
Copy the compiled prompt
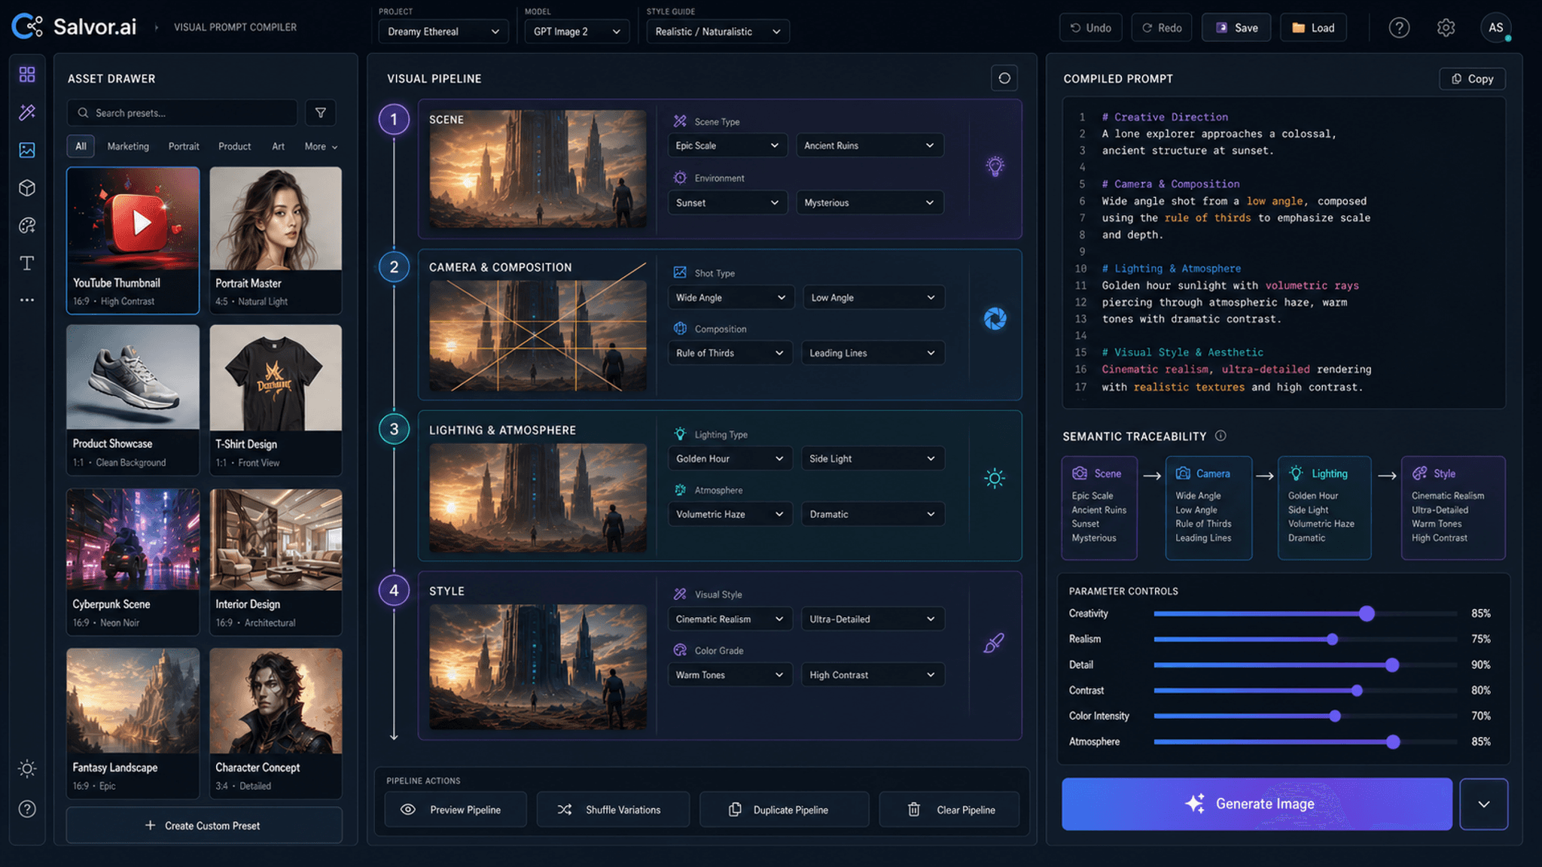click(x=1472, y=79)
